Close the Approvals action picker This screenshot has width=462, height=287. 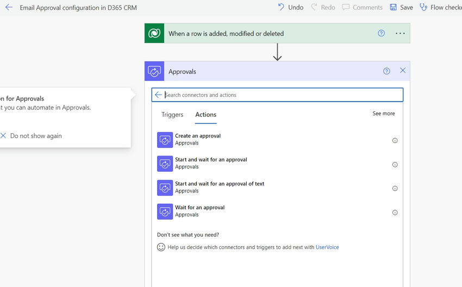tap(403, 71)
